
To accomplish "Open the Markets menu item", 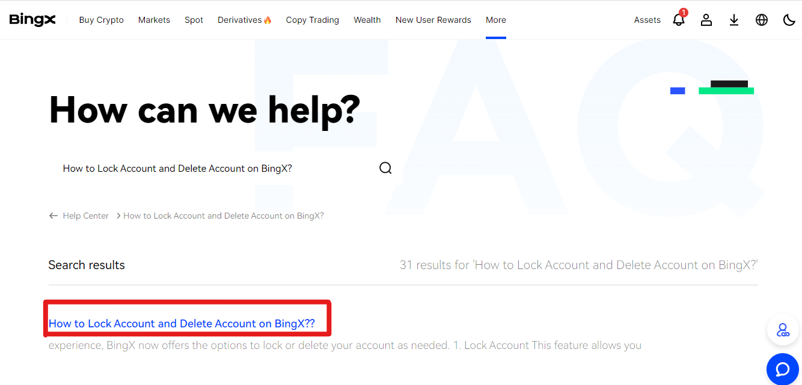I will point(154,20).
